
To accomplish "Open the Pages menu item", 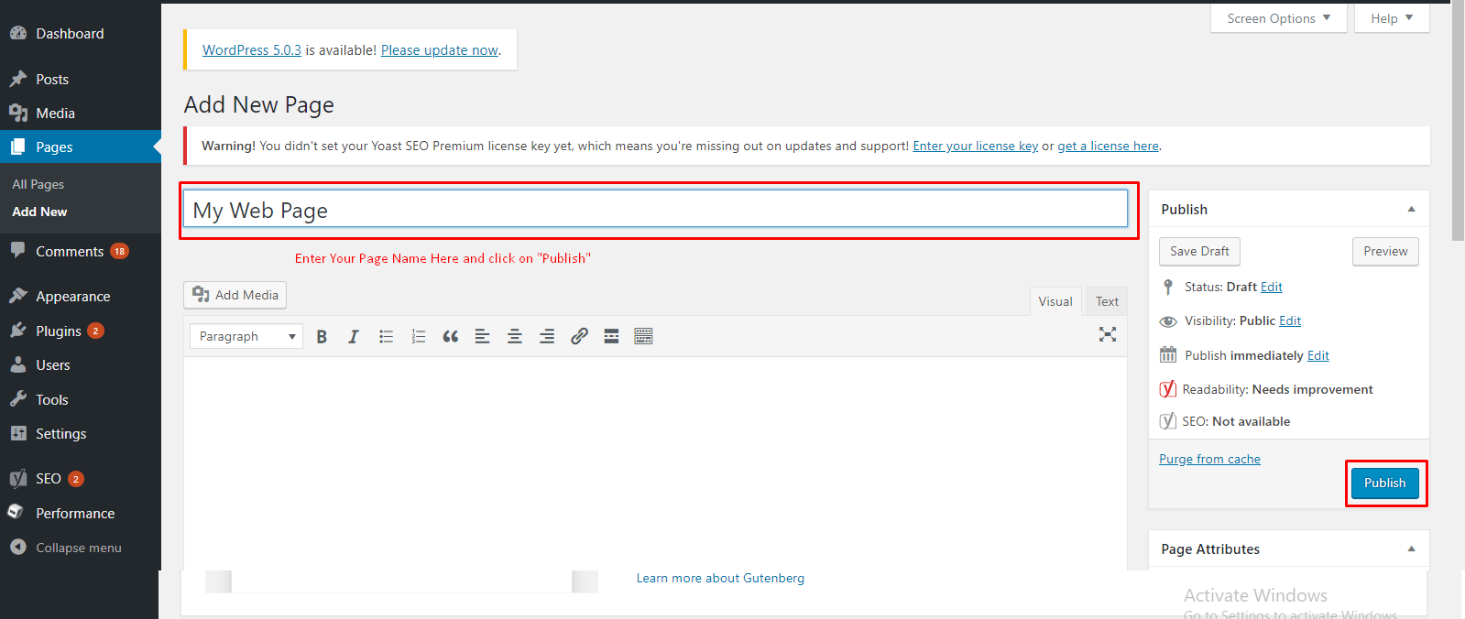I will tap(81, 147).
